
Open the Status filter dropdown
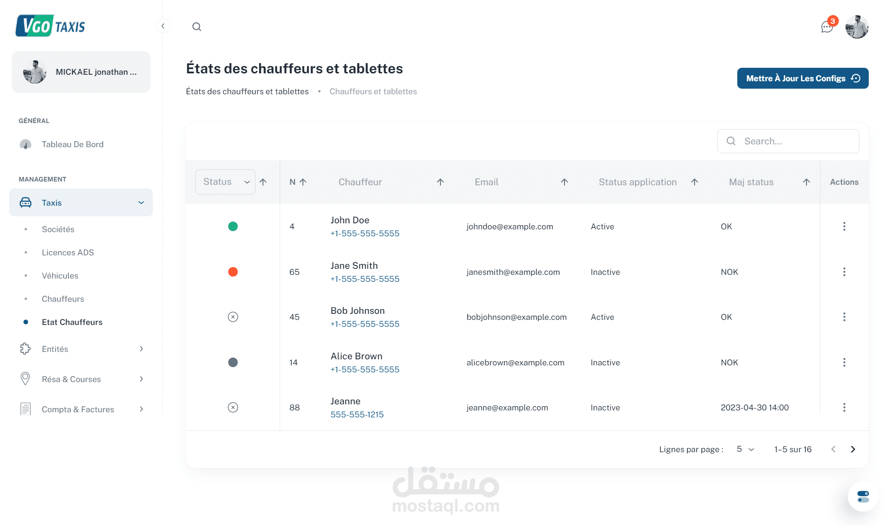[x=225, y=182]
